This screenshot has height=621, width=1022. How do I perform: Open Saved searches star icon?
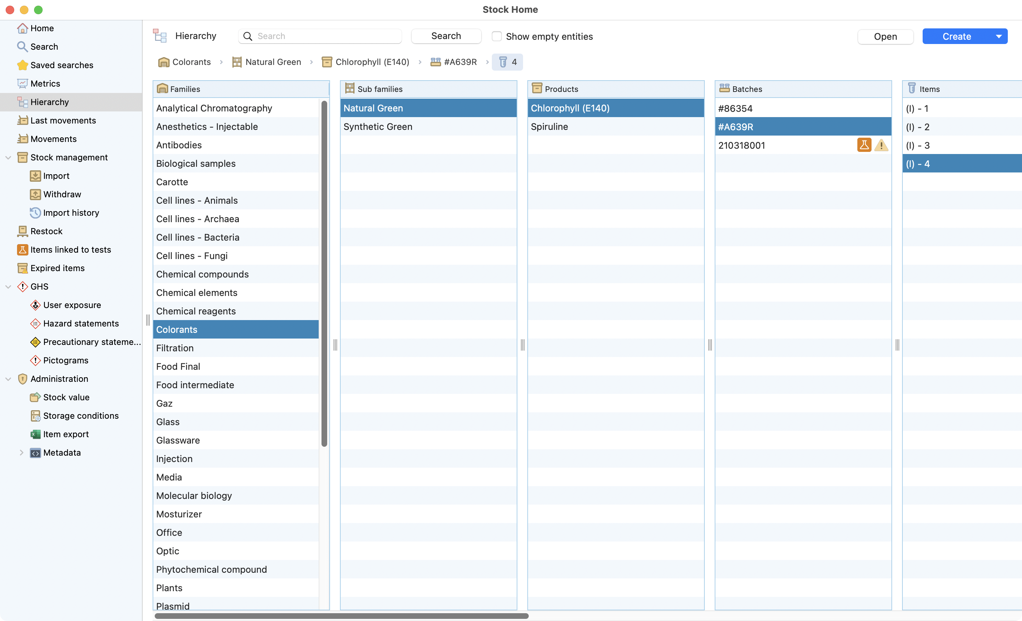(22, 65)
